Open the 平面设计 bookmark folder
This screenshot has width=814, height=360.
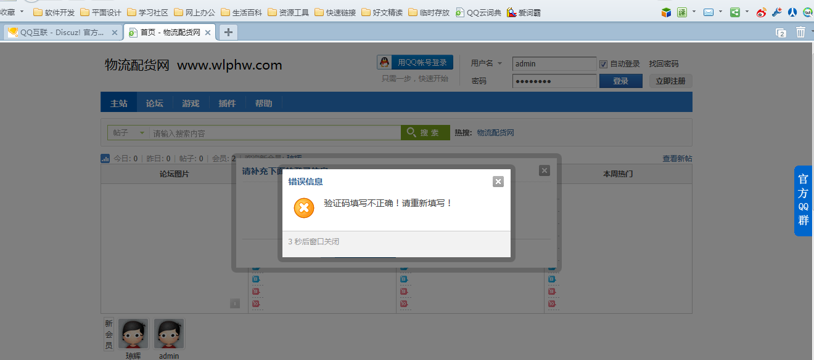[101, 12]
